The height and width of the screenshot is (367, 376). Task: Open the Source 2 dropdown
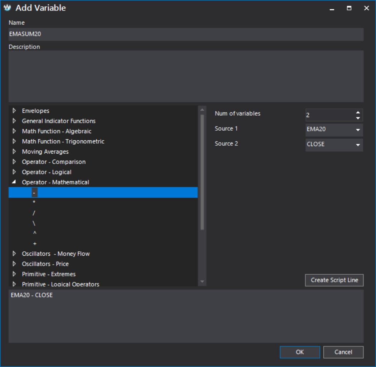pyautogui.click(x=334, y=145)
